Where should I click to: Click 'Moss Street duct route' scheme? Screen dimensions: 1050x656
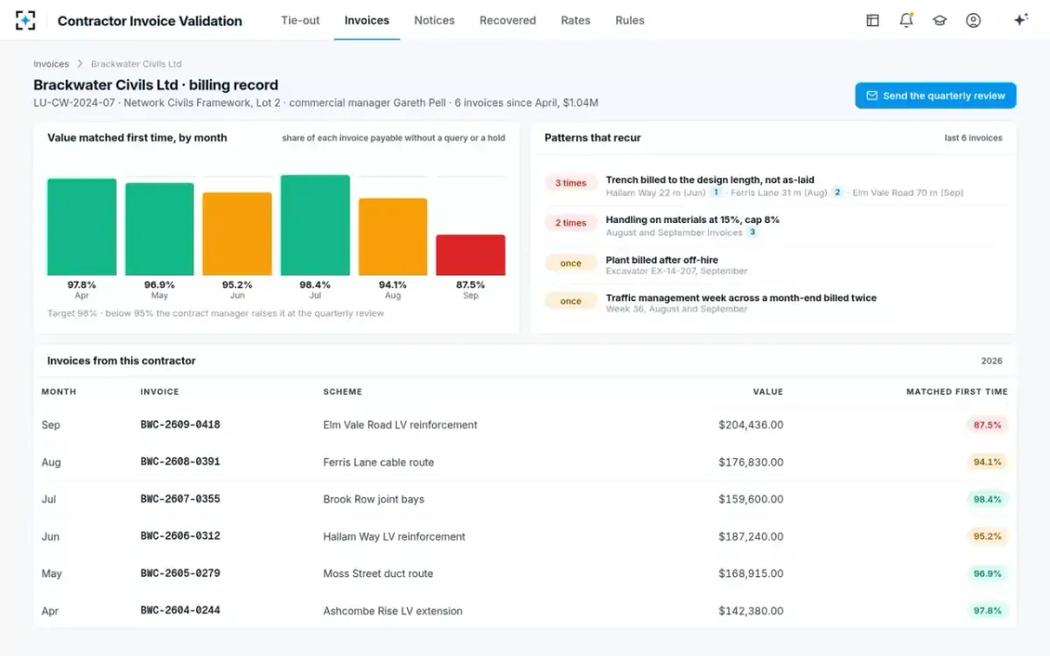(x=378, y=573)
